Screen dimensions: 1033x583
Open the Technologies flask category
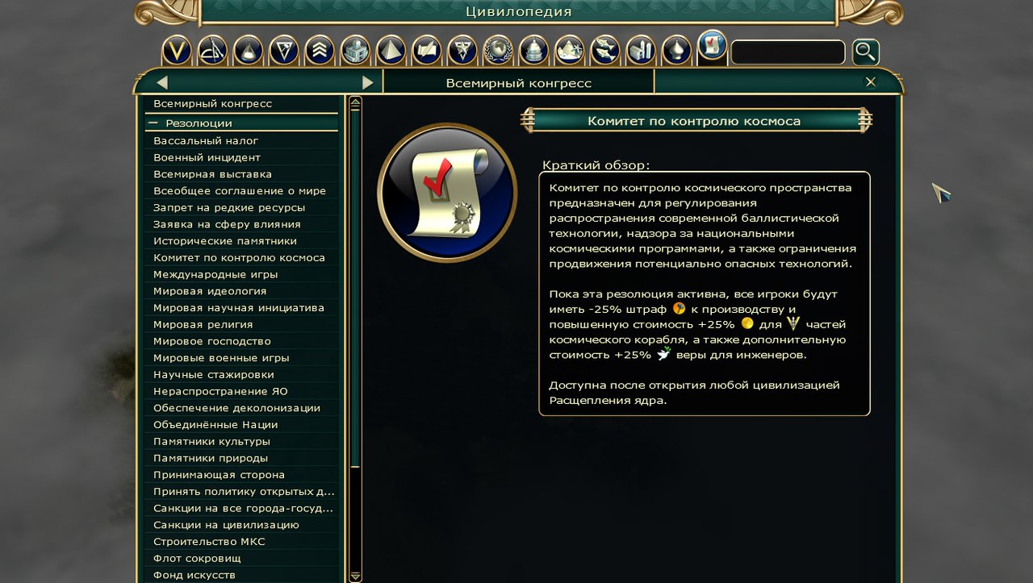click(249, 51)
